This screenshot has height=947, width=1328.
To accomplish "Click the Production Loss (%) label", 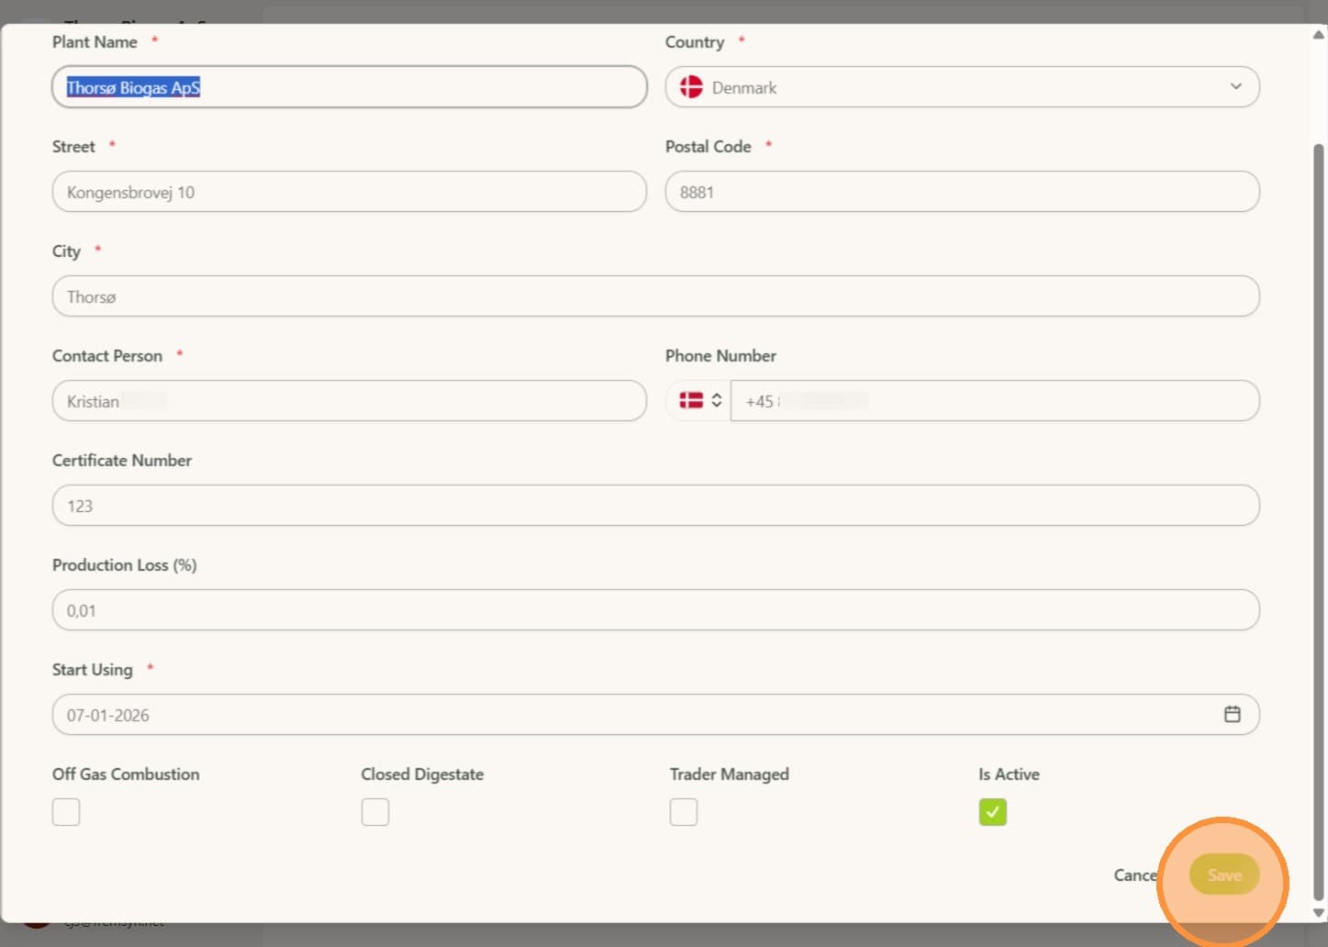I will tap(125, 564).
